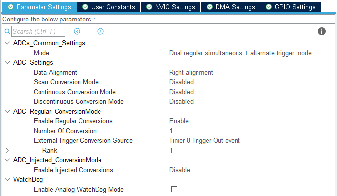
Task: Select the Dual regular simultaneous mode value
Action: click(240, 53)
